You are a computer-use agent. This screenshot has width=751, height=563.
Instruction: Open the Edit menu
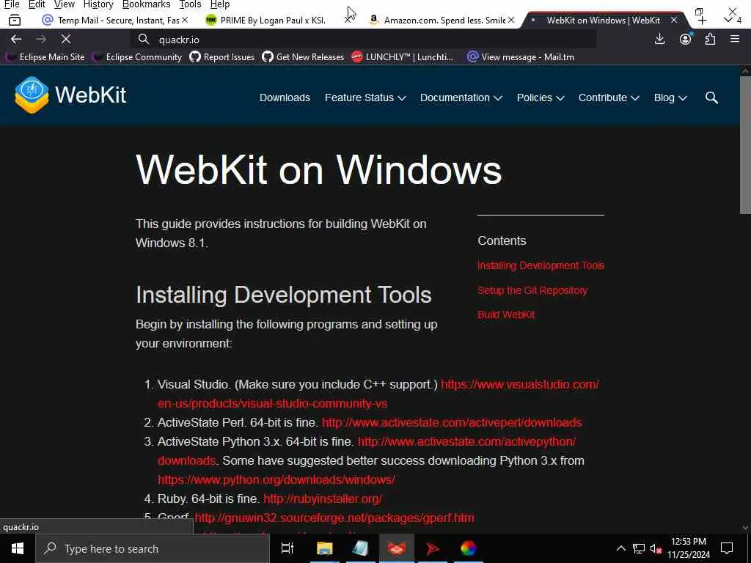[x=37, y=4]
